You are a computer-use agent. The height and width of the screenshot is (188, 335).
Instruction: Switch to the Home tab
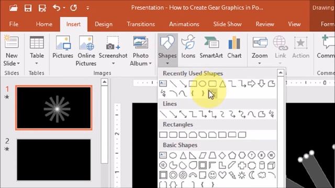tap(44, 24)
